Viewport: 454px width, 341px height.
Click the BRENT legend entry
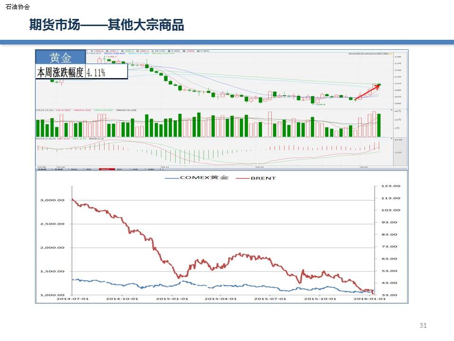pyautogui.click(x=256, y=178)
